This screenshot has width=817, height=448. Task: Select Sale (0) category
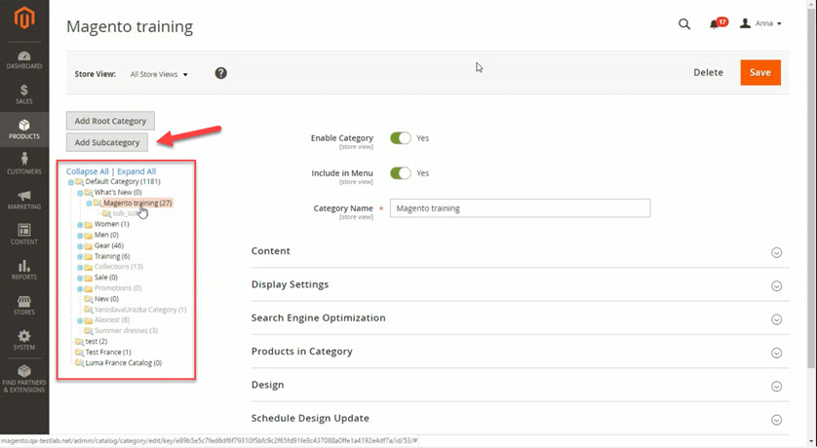point(105,278)
